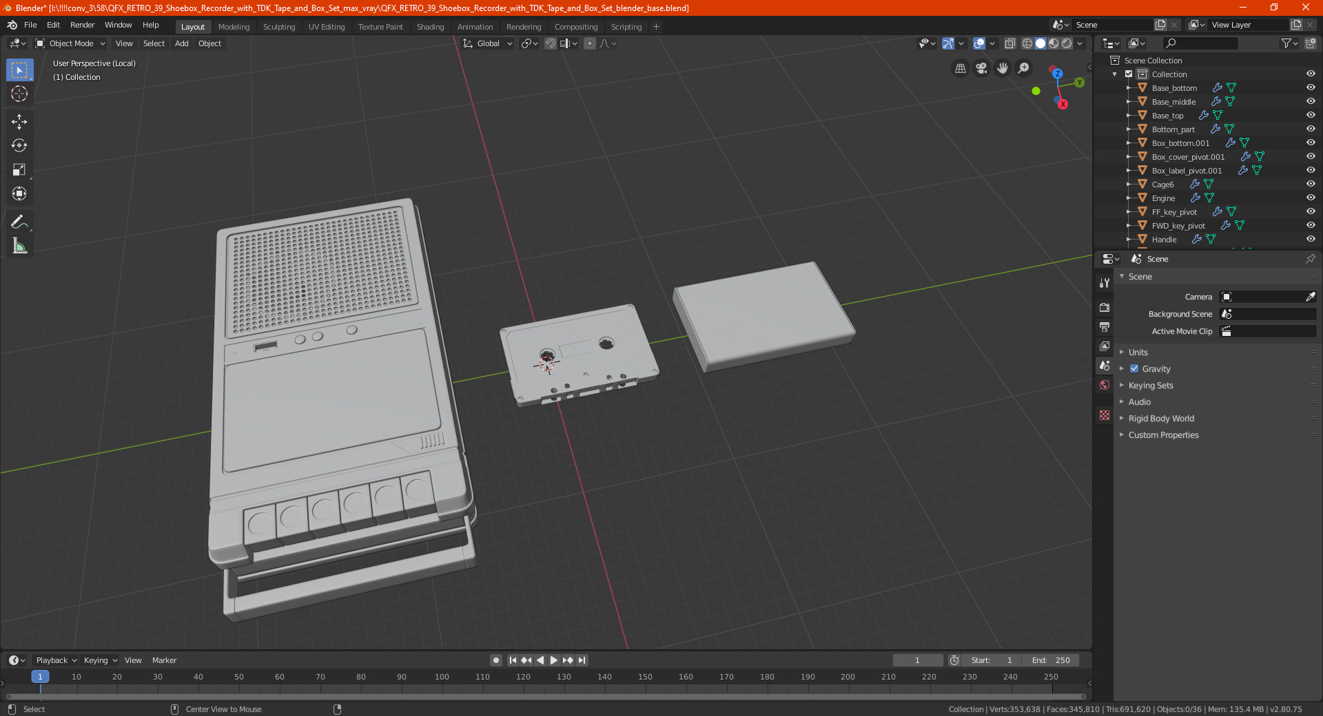1323x716 pixels.
Task: Switch to wireframe viewport shading
Action: point(1027,43)
